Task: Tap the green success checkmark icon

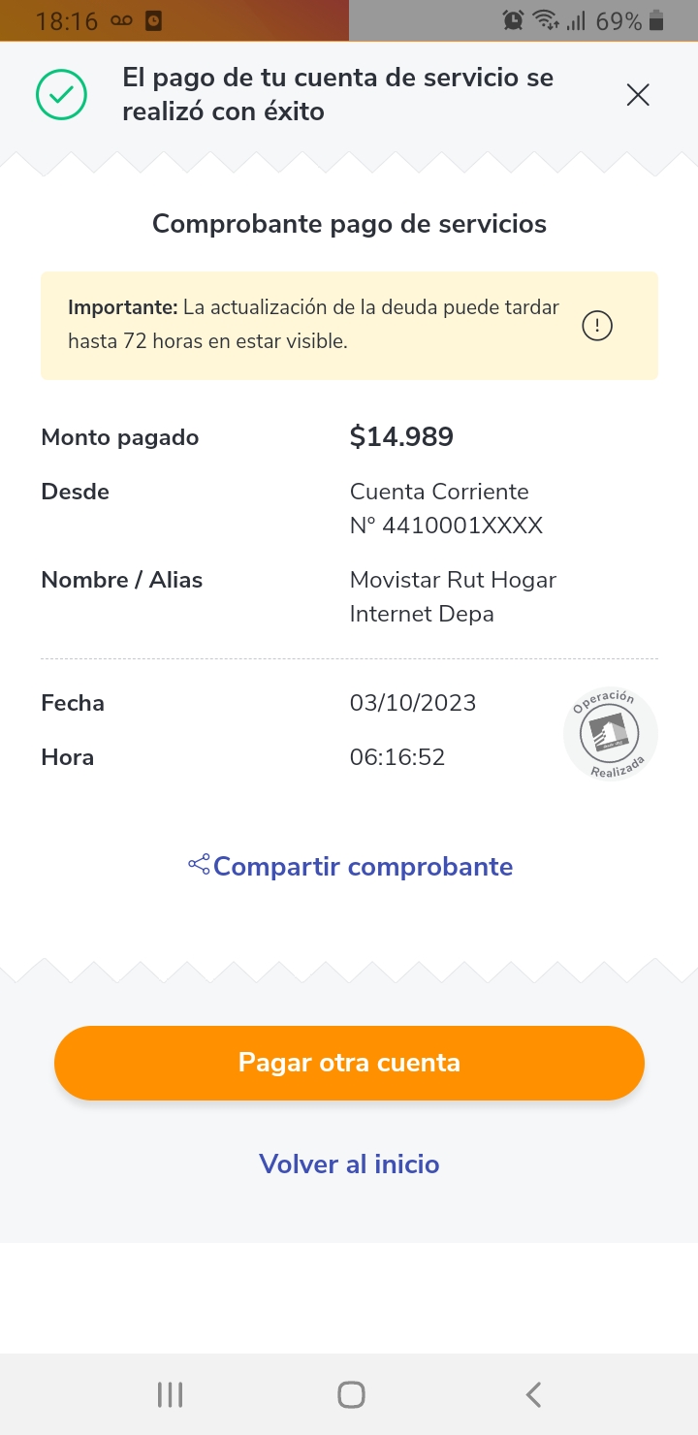Action: click(x=61, y=95)
